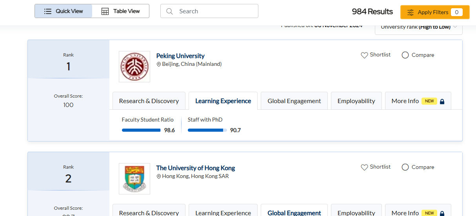Click the magnifier icon in search box

coord(170,11)
